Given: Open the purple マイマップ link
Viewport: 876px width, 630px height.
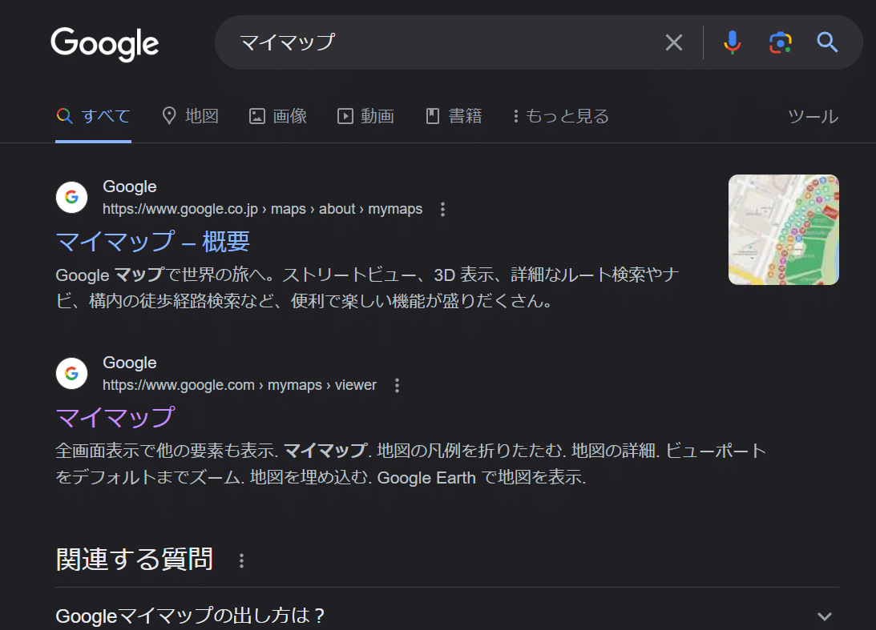Looking at the screenshot, I should pyautogui.click(x=115, y=417).
